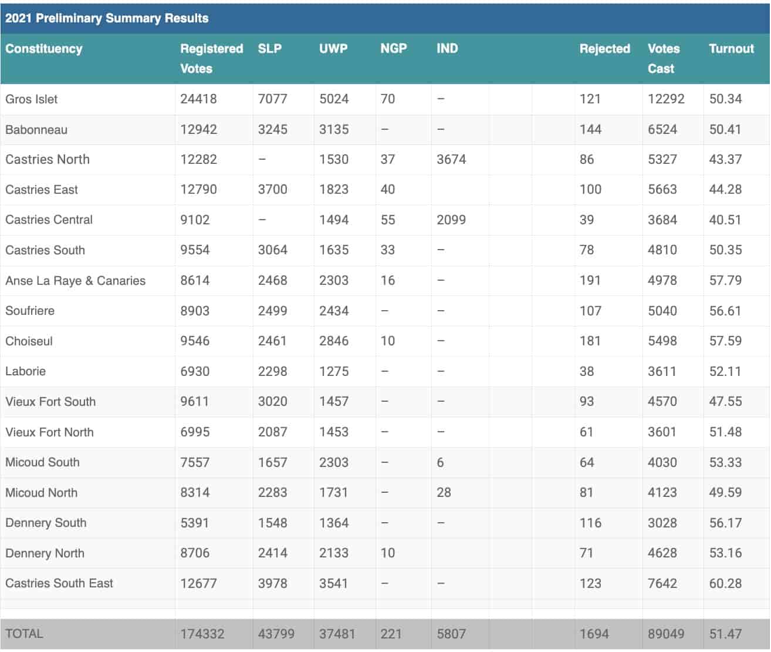Select the Gros Islet constituency row

[32, 99]
